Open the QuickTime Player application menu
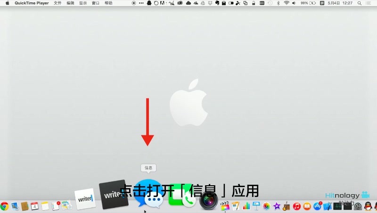 (32, 3)
